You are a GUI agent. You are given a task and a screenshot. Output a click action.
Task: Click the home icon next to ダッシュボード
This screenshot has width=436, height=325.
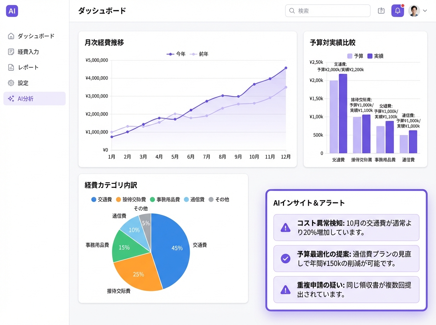pyautogui.click(x=11, y=36)
